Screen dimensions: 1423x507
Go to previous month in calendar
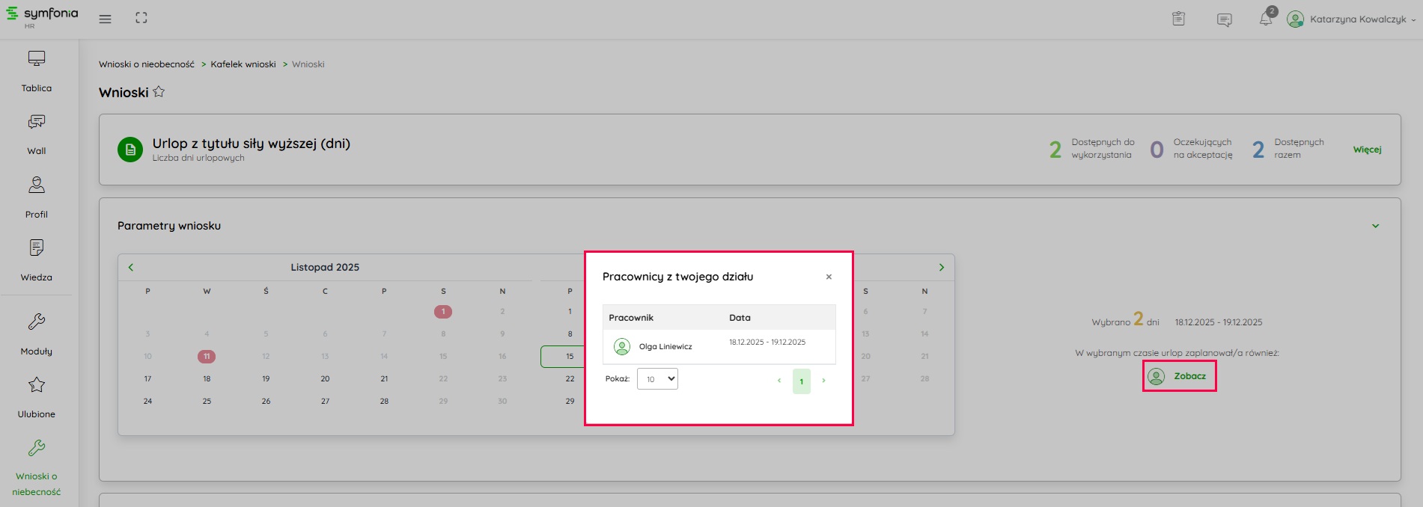tap(131, 267)
